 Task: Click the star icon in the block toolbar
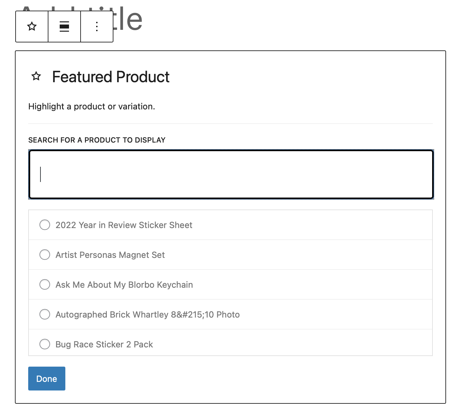32,26
